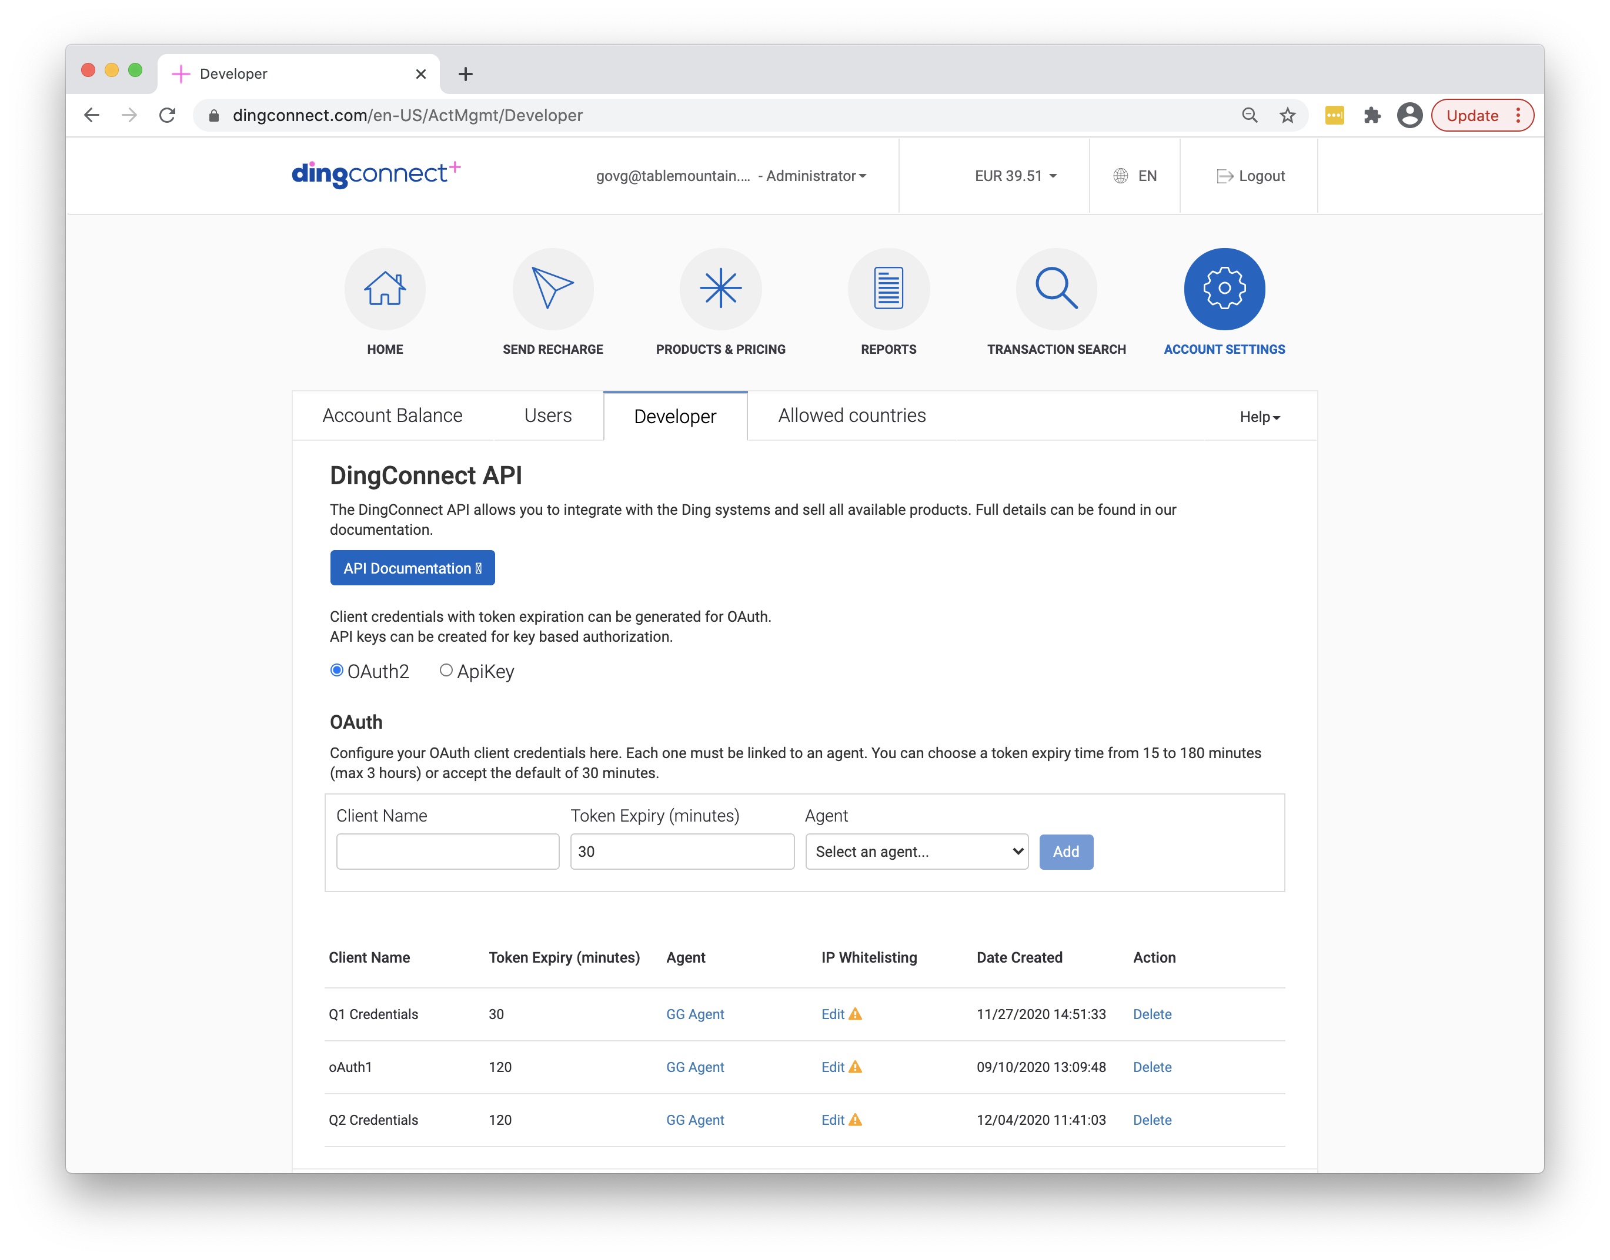
Task: Select the Account Settings gear icon
Action: tap(1223, 289)
